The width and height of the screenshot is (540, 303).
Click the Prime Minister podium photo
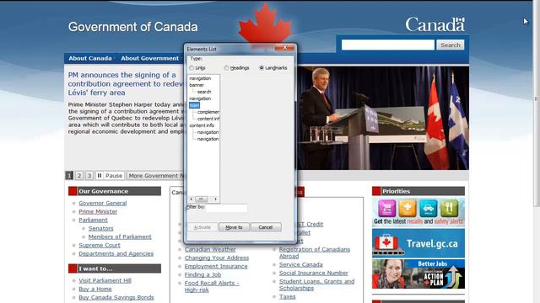pyautogui.click(x=382, y=118)
